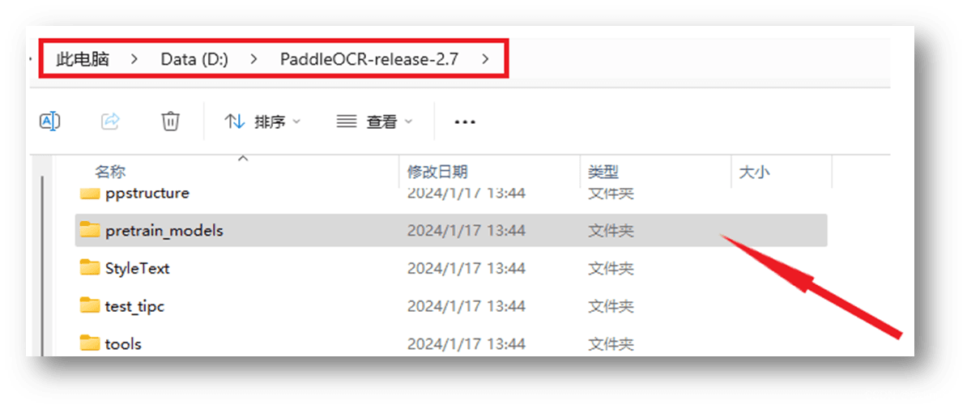
Task: Click the tools folder icon
Action: coord(90,343)
